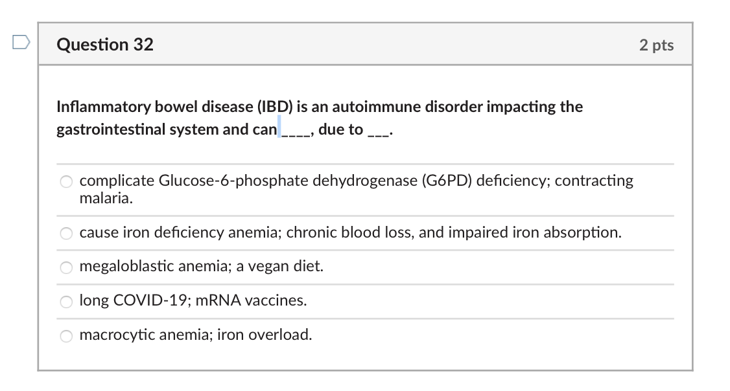
Task: Select the megaloblastic anemia vegan diet answer
Action: coord(201,266)
